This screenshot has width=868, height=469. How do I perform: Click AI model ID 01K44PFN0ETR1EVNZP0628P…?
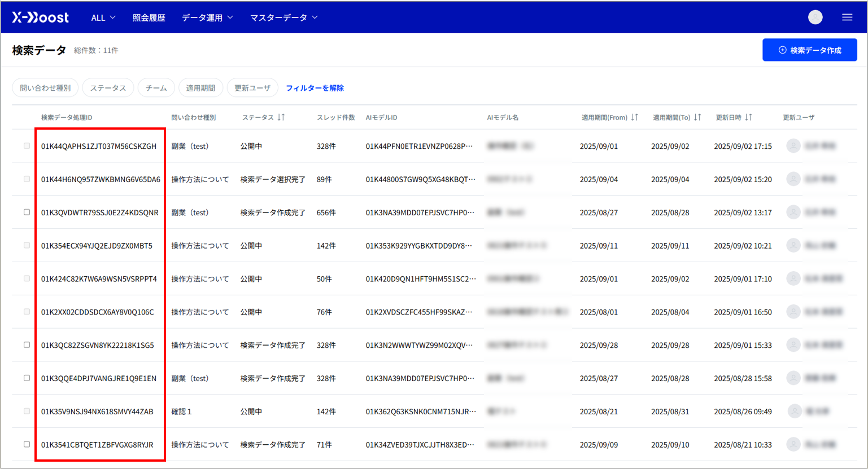419,146
